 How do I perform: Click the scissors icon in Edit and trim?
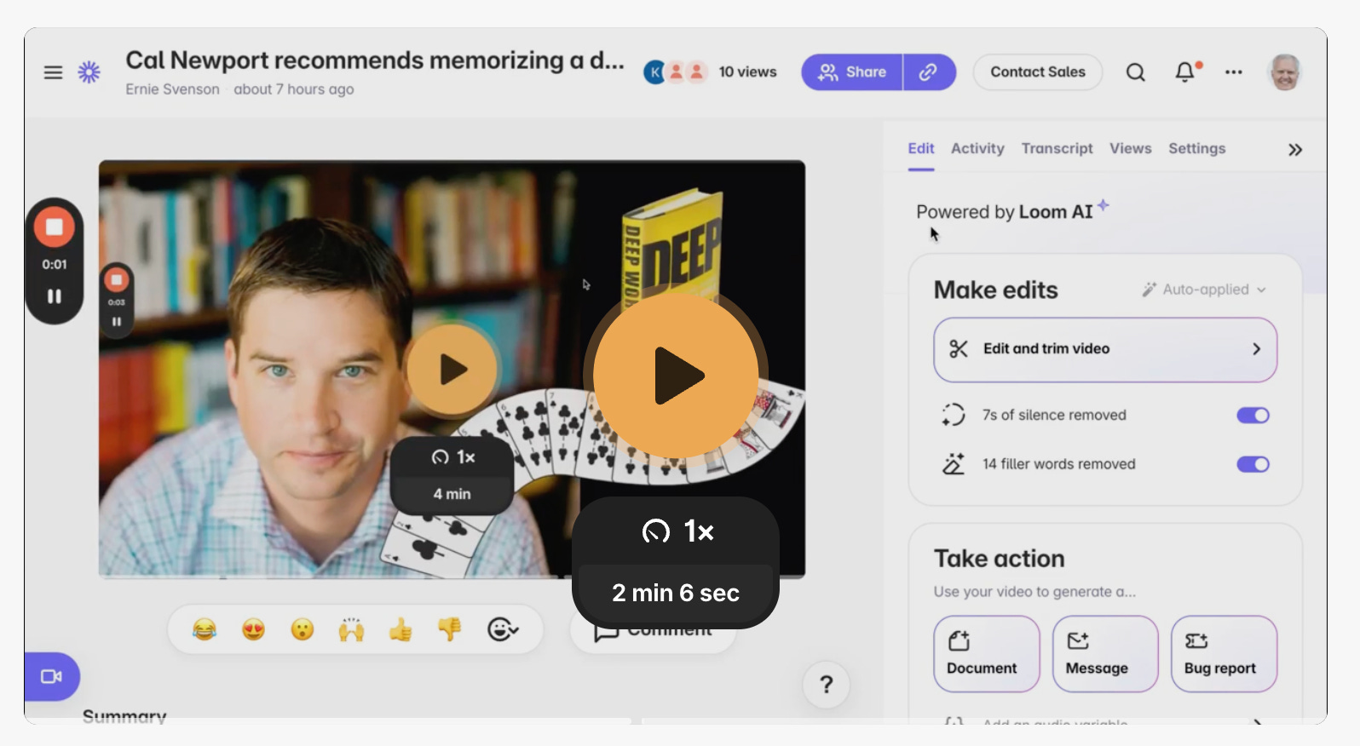959,349
